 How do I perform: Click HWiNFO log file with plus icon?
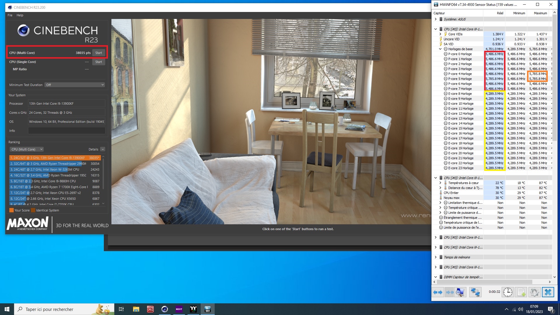[x=521, y=292]
